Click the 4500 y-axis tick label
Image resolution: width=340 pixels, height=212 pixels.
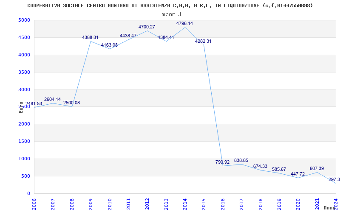[x=23, y=38]
